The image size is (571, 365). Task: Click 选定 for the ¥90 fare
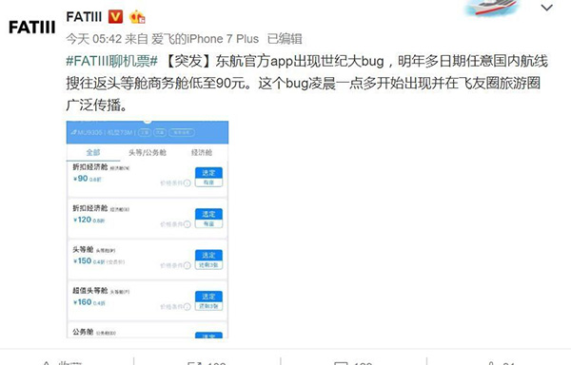[x=208, y=173]
